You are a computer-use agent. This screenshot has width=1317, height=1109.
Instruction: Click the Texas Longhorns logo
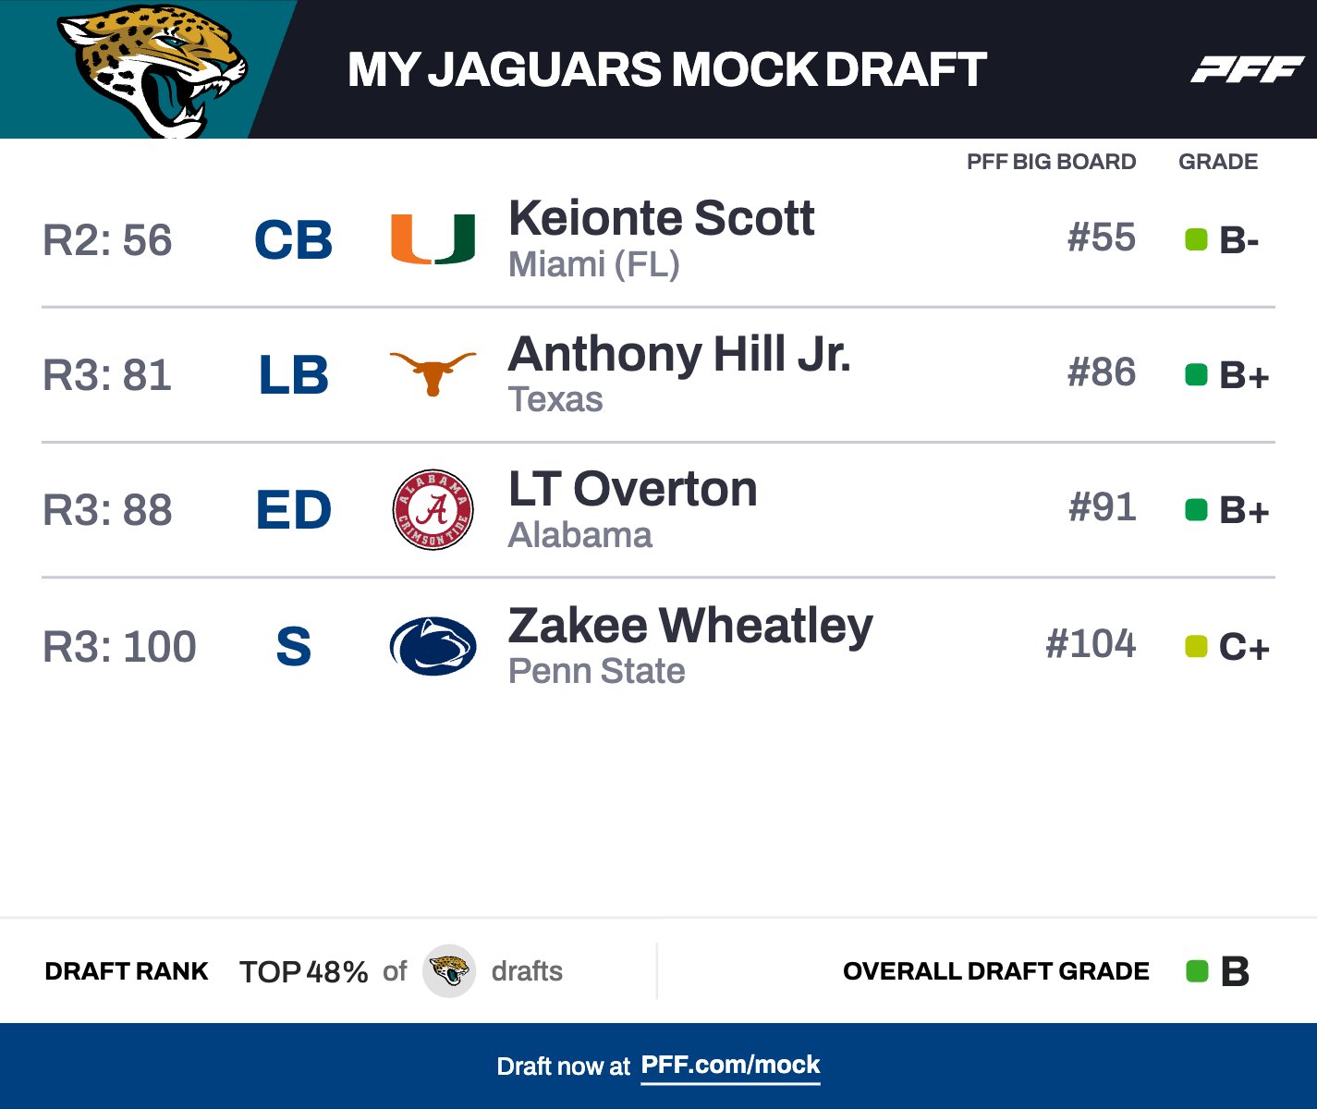tap(433, 373)
